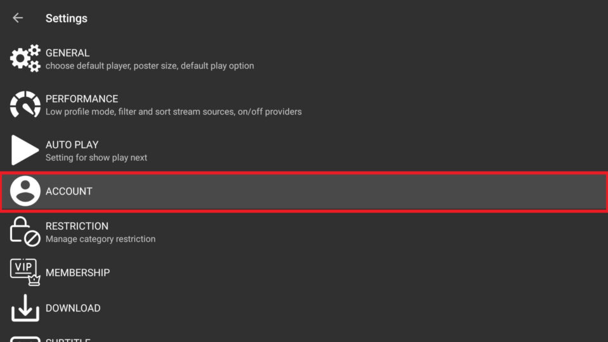The image size is (608, 342).
Task: Click the Account person avatar icon
Action: click(x=25, y=191)
